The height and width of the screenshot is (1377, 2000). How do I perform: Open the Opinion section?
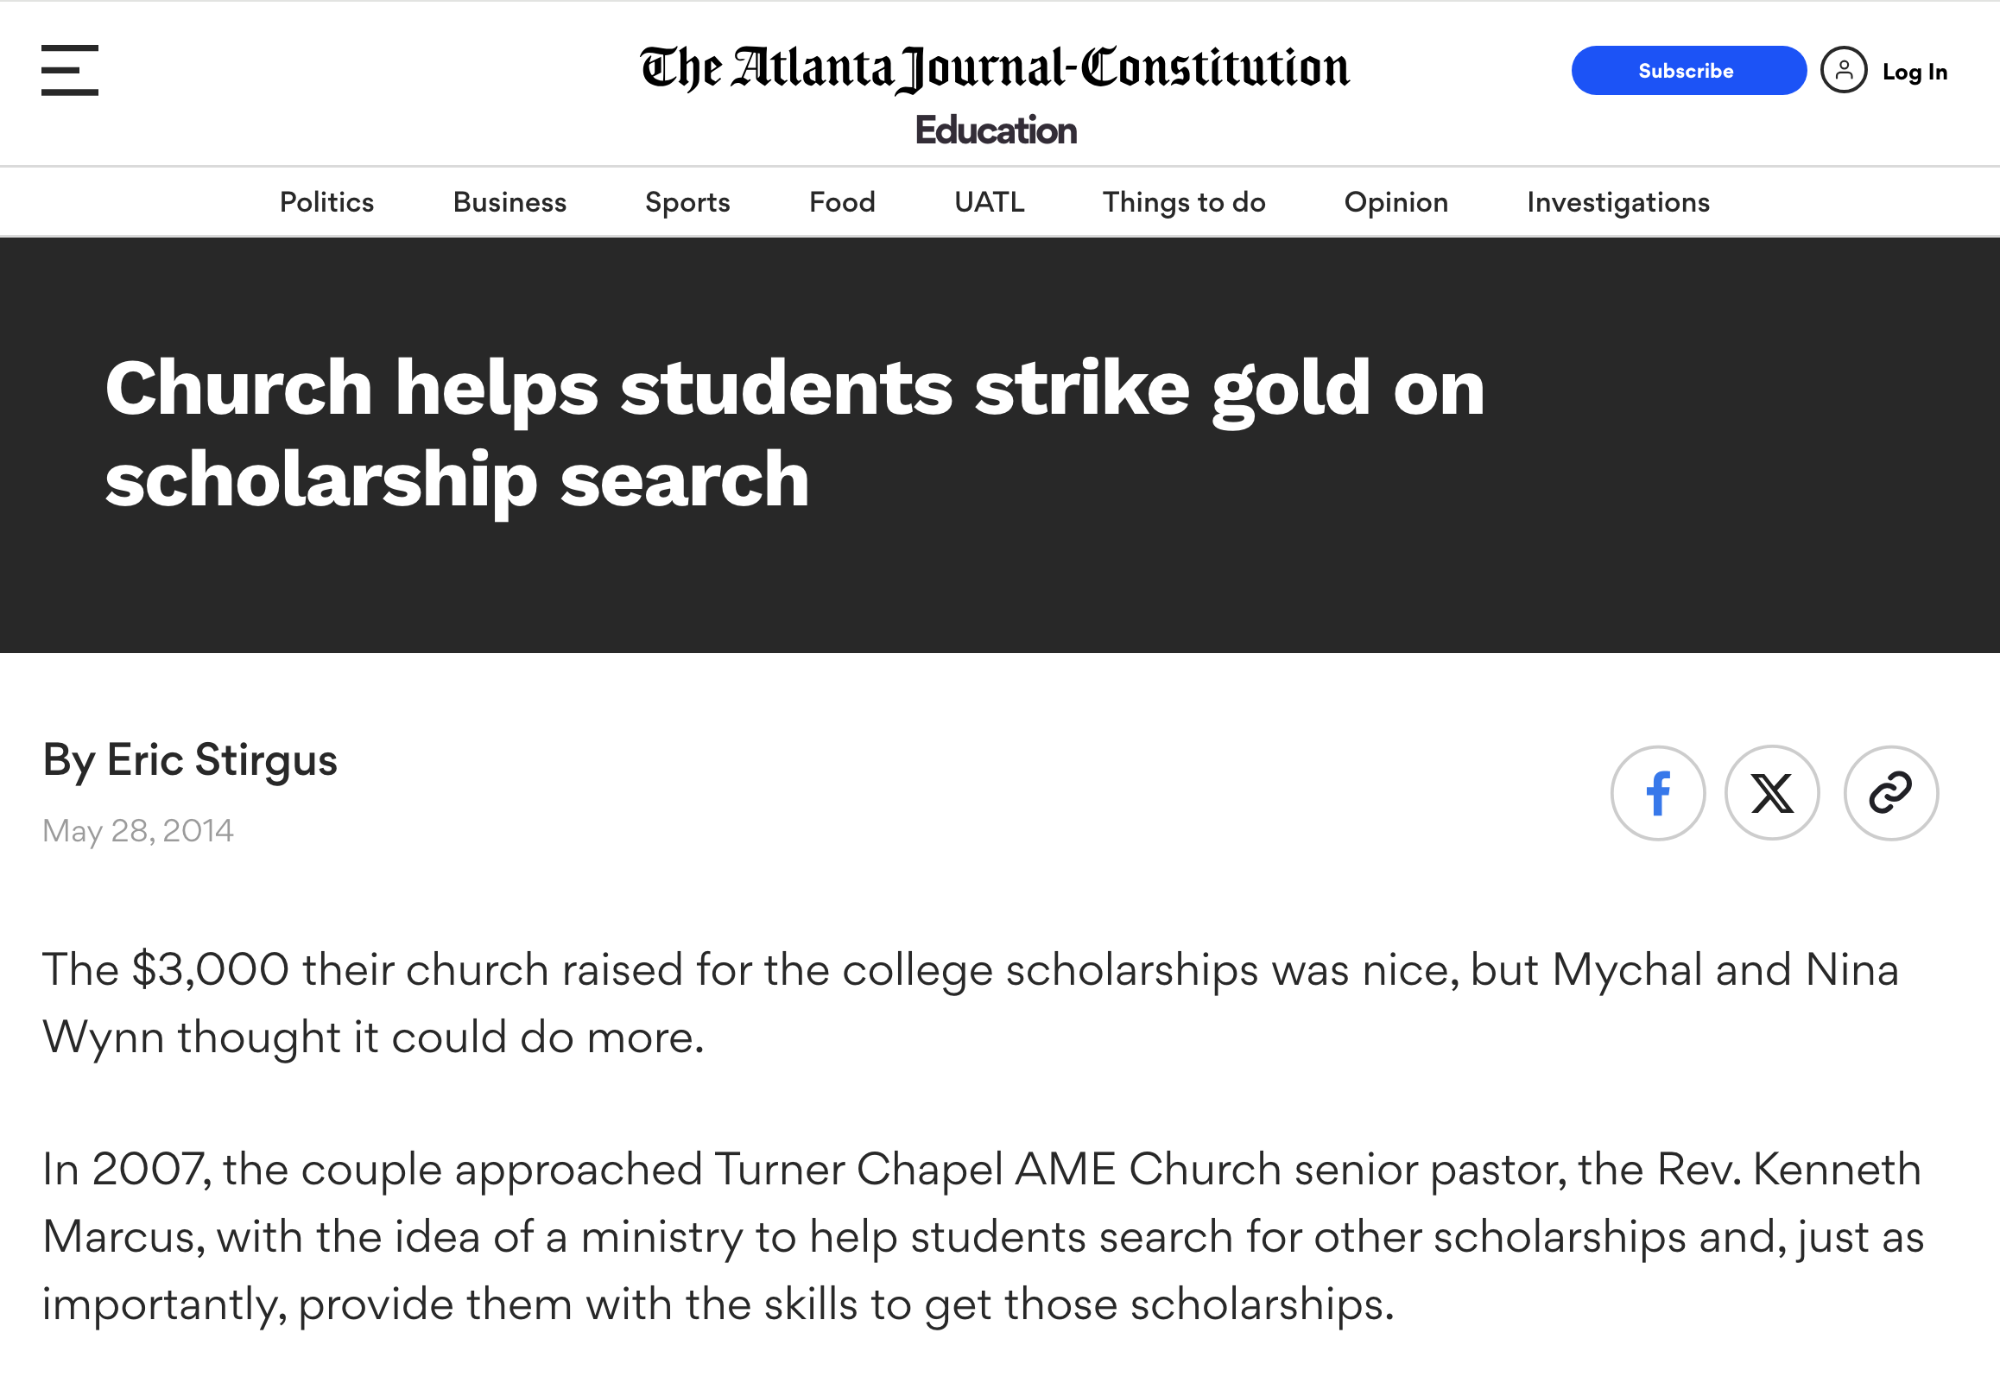tap(1396, 202)
